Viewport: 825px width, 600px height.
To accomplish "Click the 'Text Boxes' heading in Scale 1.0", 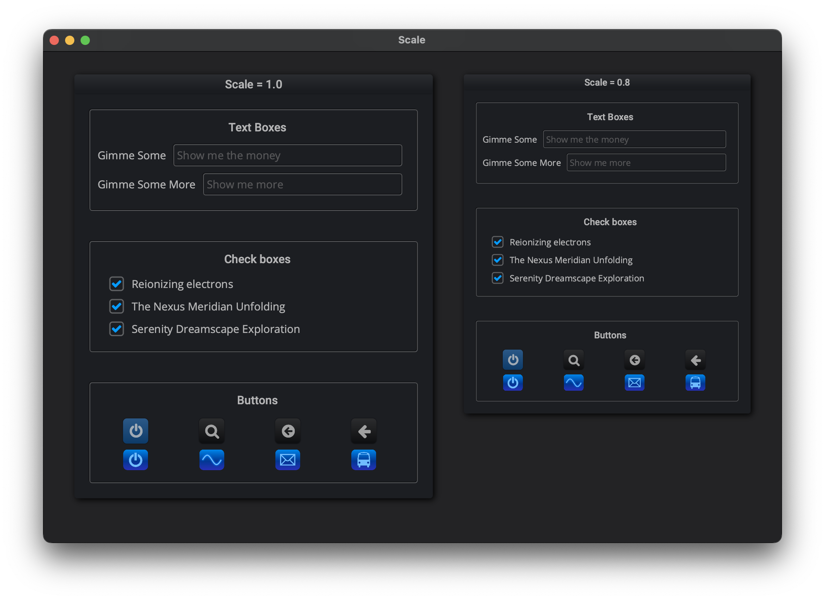I will coord(257,127).
